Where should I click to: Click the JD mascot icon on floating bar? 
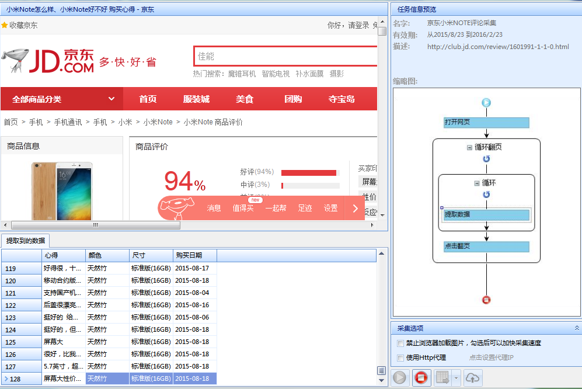(x=177, y=208)
